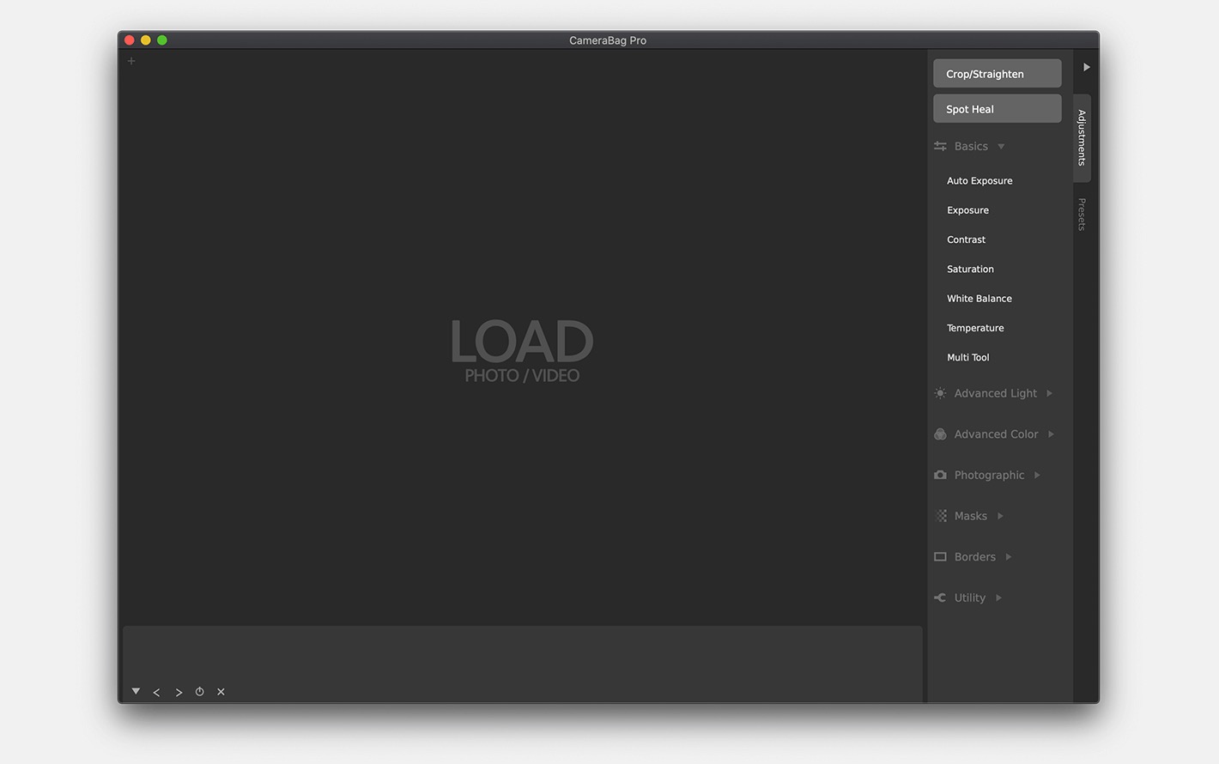The image size is (1219, 764).
Task: Collapse the Basics section
Action: pyautogui.click(x=1001, y=147)
